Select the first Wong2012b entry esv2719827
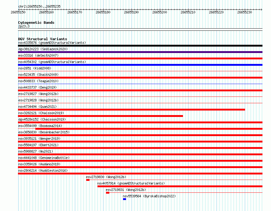 [38, 94]
